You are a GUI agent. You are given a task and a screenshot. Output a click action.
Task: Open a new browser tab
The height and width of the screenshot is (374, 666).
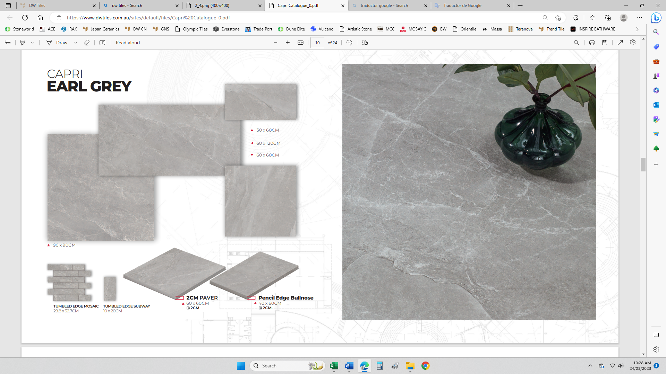tap(520, 6)
